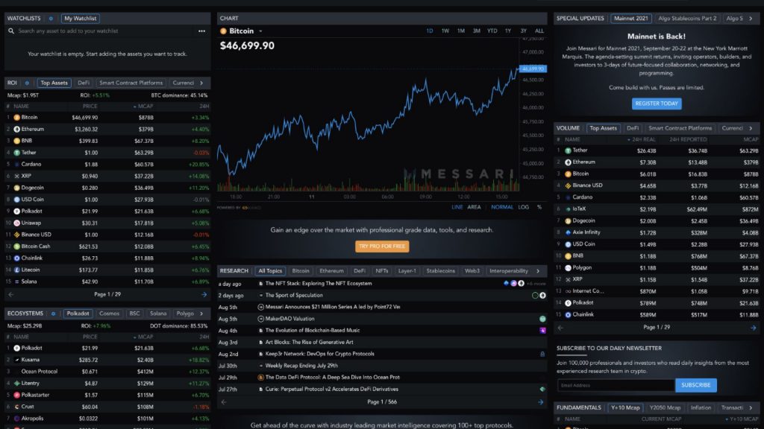Expand more Special Updates tabs chevron

click(x=751, y=19)
